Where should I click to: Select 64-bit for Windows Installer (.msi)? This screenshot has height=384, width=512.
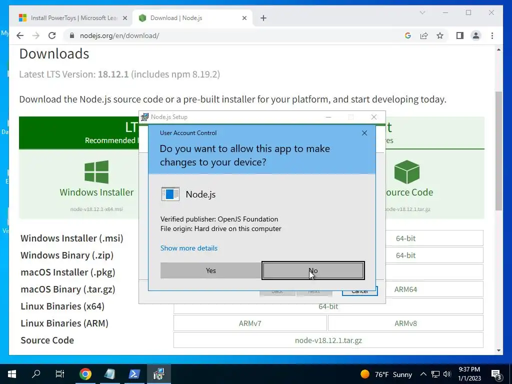(x=405, y=238)
